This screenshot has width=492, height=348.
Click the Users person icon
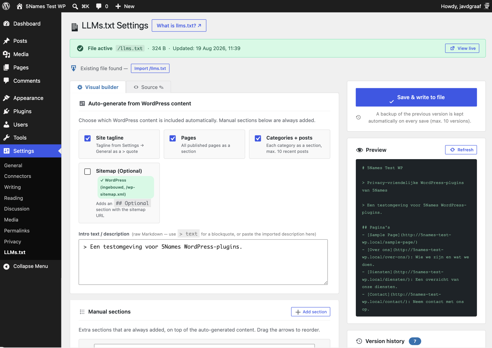click(7, 125)
